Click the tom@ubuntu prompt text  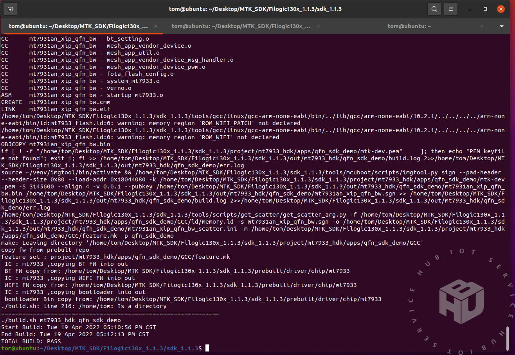(x=19, y=348)
